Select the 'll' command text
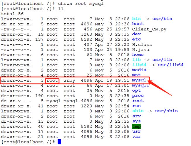The width and height of the screenshot is (191, 146). (x=61, y=9)
